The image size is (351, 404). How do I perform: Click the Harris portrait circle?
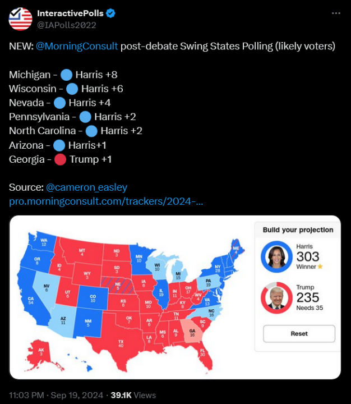(276, 256)
